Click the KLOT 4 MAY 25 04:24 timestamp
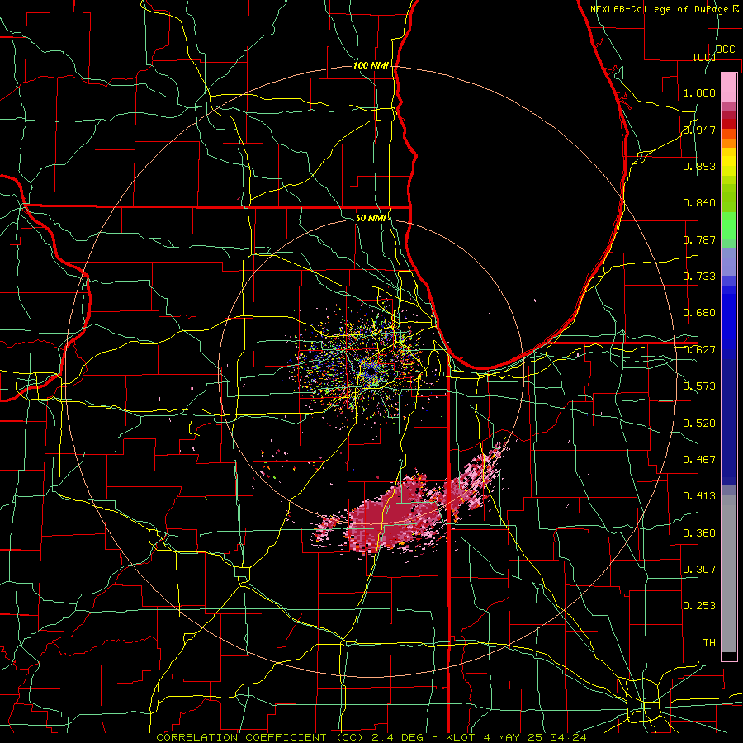The width and height of the screenshot is (743, 743). click(x=516, y=737)
